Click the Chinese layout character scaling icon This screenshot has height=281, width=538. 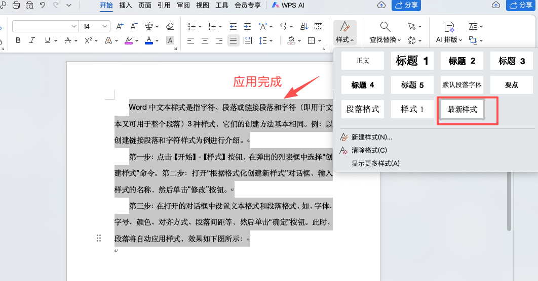[263, 26]
